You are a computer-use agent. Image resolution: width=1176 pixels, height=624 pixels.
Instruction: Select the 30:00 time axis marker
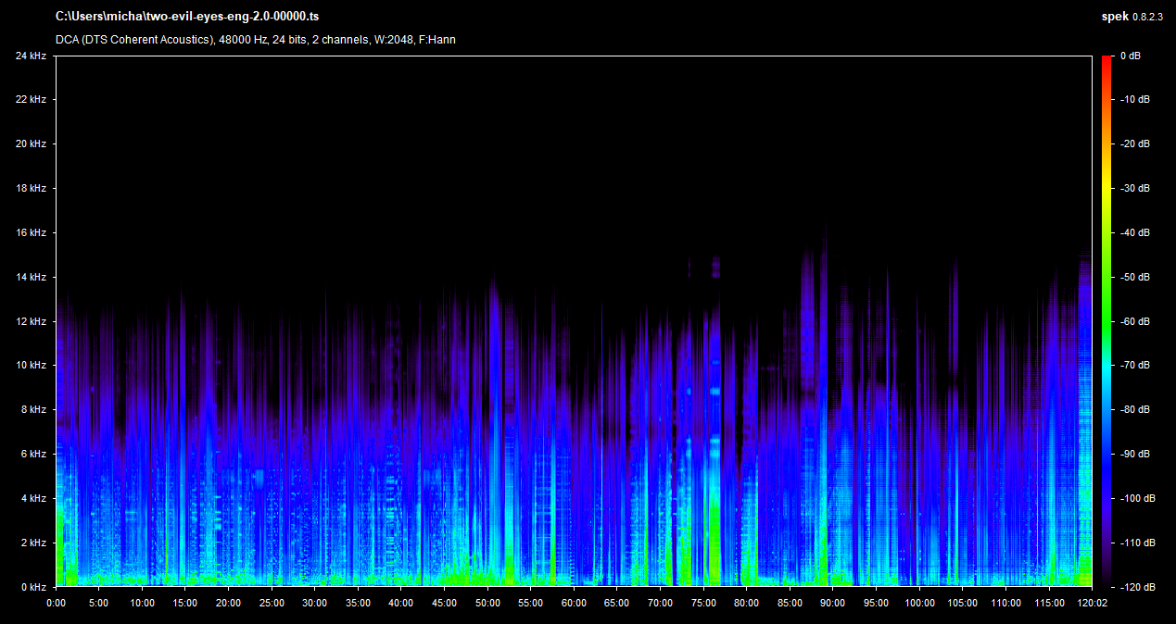(314, 602)
